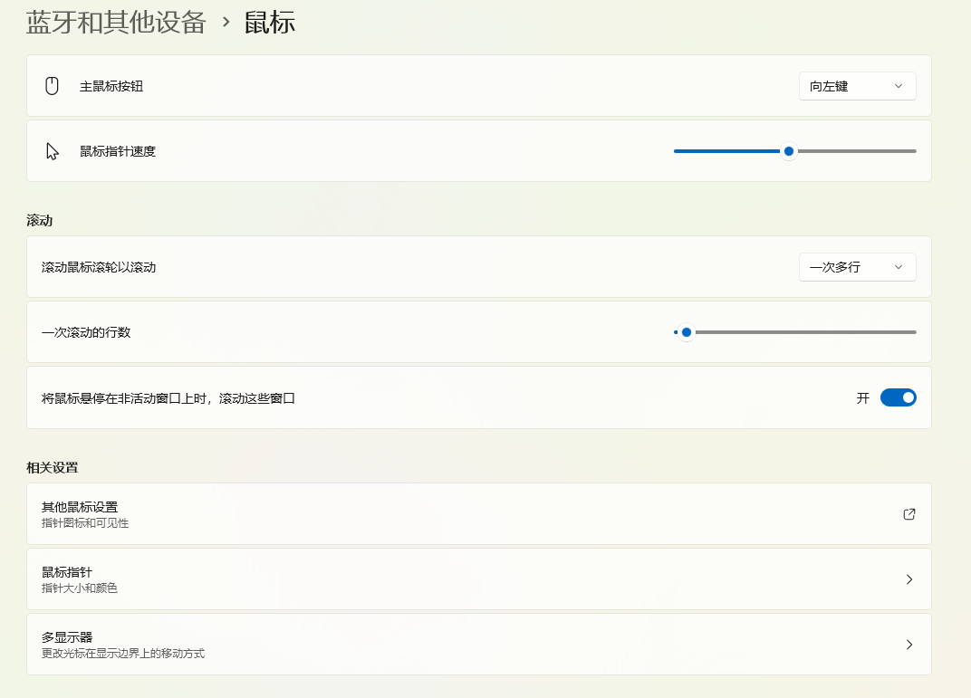The image size is (971, 698).
Task: Open the 滚动鼠标滚轮以滚动 dropdown showing 一次多行
Action: tap(857, 266)
